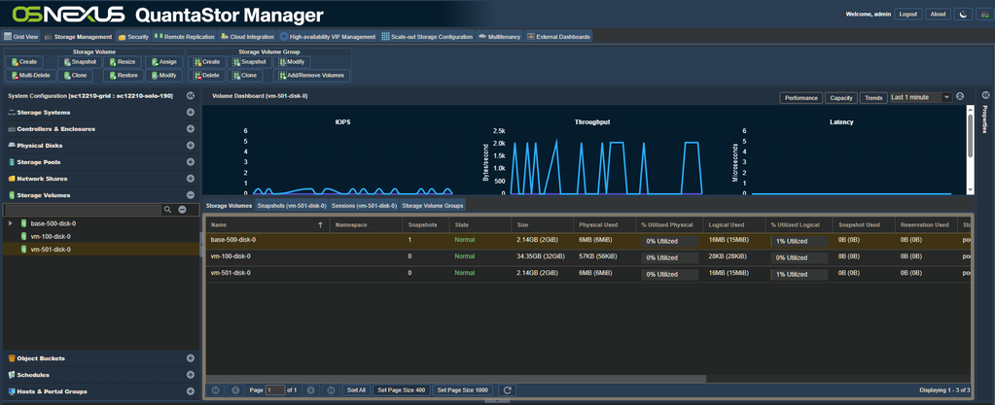Click Clone under Storage Volume Group
995x405 pixels.
coord(245,76)
